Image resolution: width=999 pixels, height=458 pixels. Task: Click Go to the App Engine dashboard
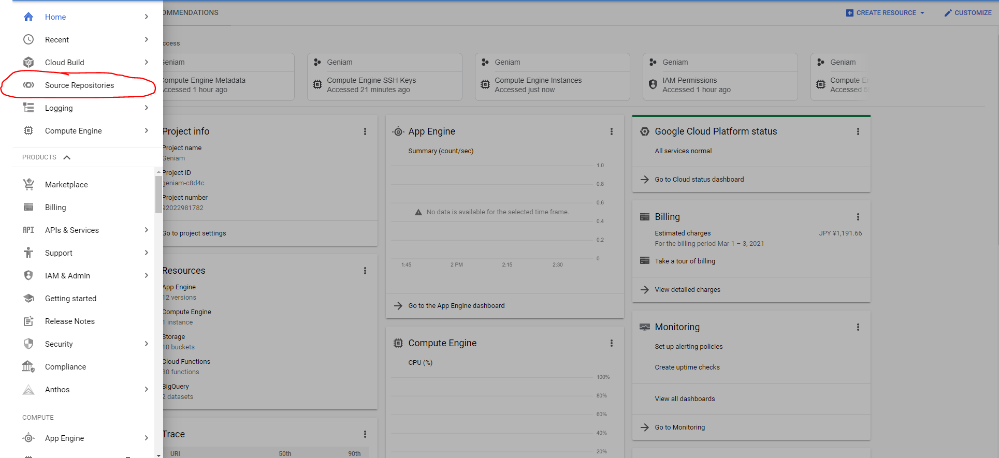[456, 306]
